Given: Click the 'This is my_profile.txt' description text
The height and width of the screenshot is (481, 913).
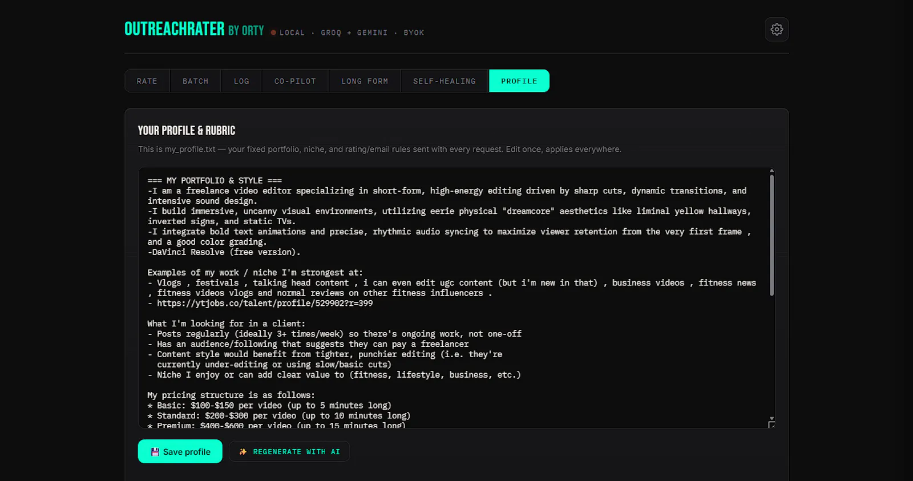Looking at the screenshot, I should (x=379, y=149).
